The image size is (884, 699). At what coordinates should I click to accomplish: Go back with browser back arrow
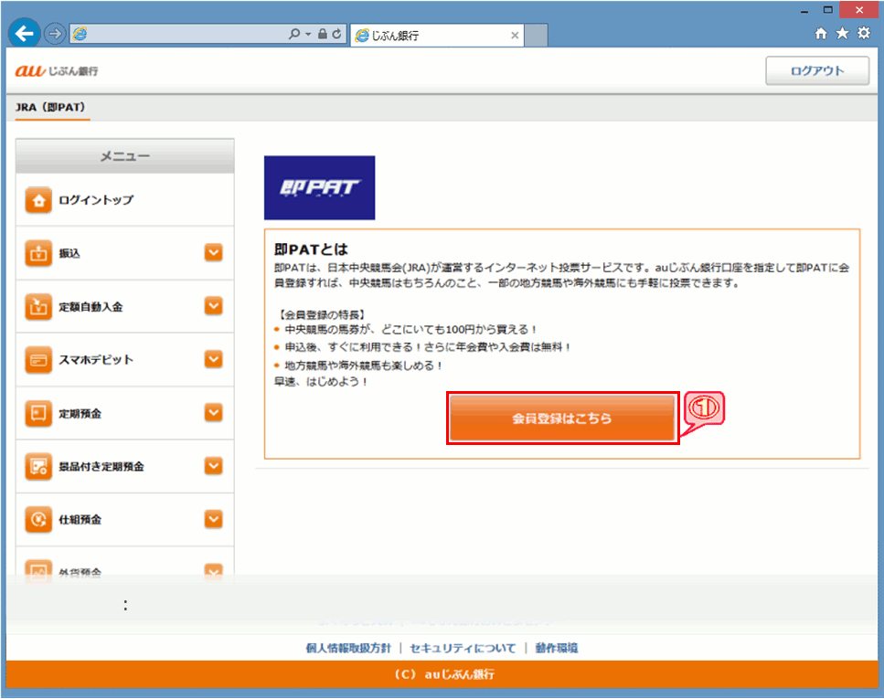coord(25,34)
